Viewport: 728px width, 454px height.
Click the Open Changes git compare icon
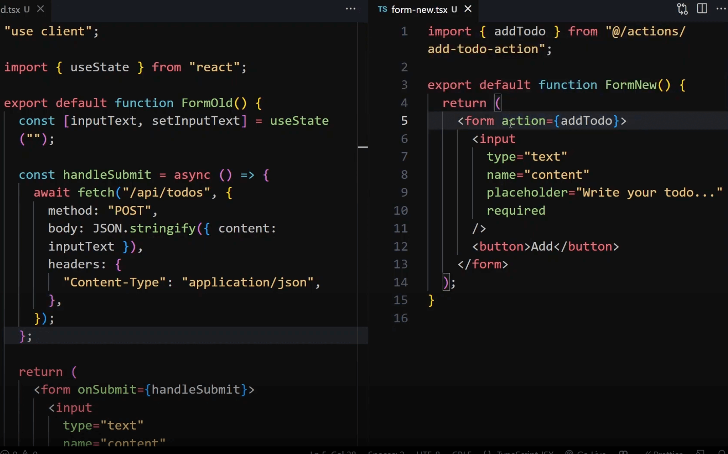(x=682, y=8)
